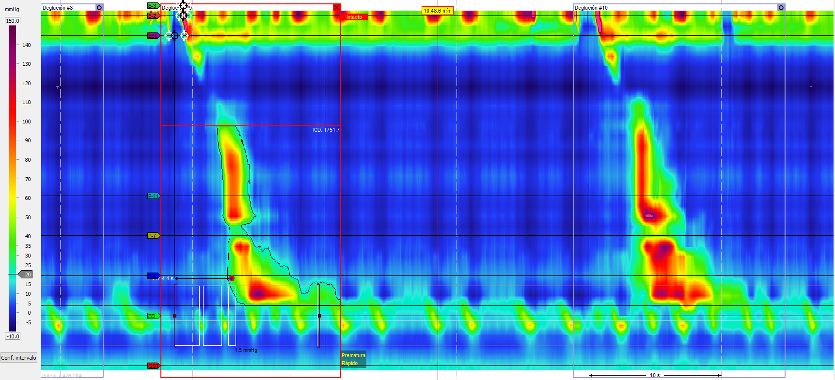Toggle the circle button on Deglución #10

pyautogui.click(x=781, y=8)
